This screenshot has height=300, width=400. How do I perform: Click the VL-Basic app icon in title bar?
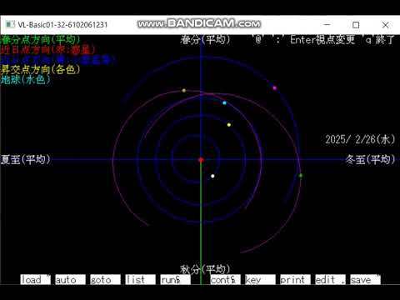click(10, 24)
